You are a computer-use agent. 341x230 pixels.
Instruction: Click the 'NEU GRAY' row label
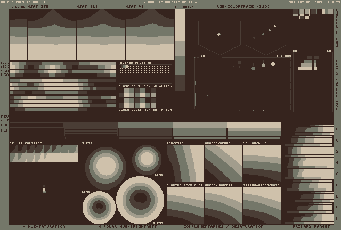tap(5, 118)
